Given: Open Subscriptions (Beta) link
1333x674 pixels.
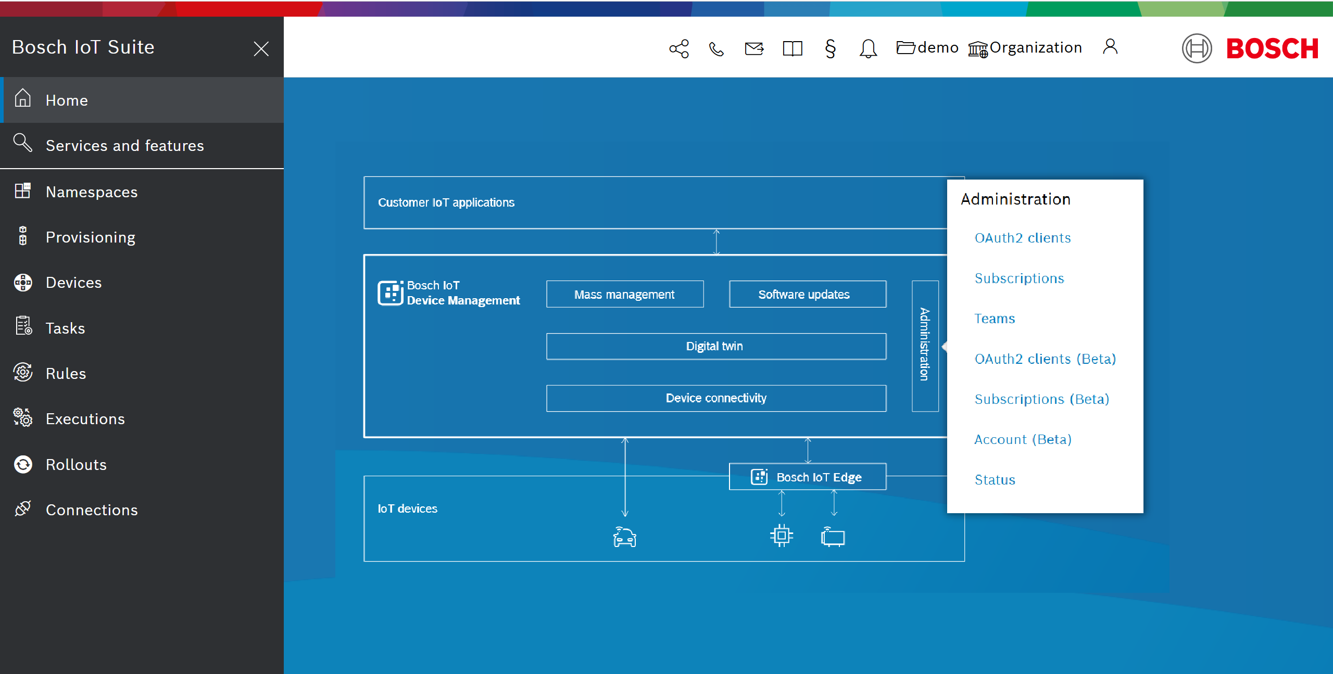Looking at the screenshot, I should [x=1042, y=399].
